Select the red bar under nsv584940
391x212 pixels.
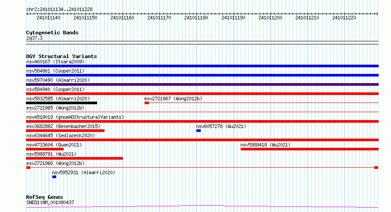point(202,94)
